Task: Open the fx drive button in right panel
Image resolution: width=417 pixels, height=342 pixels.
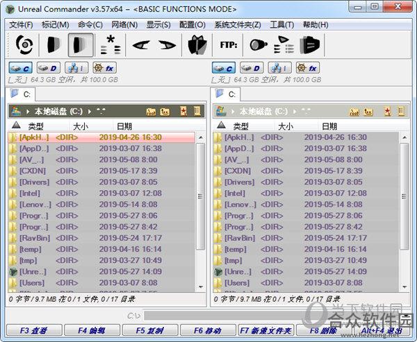Action: 308,68
